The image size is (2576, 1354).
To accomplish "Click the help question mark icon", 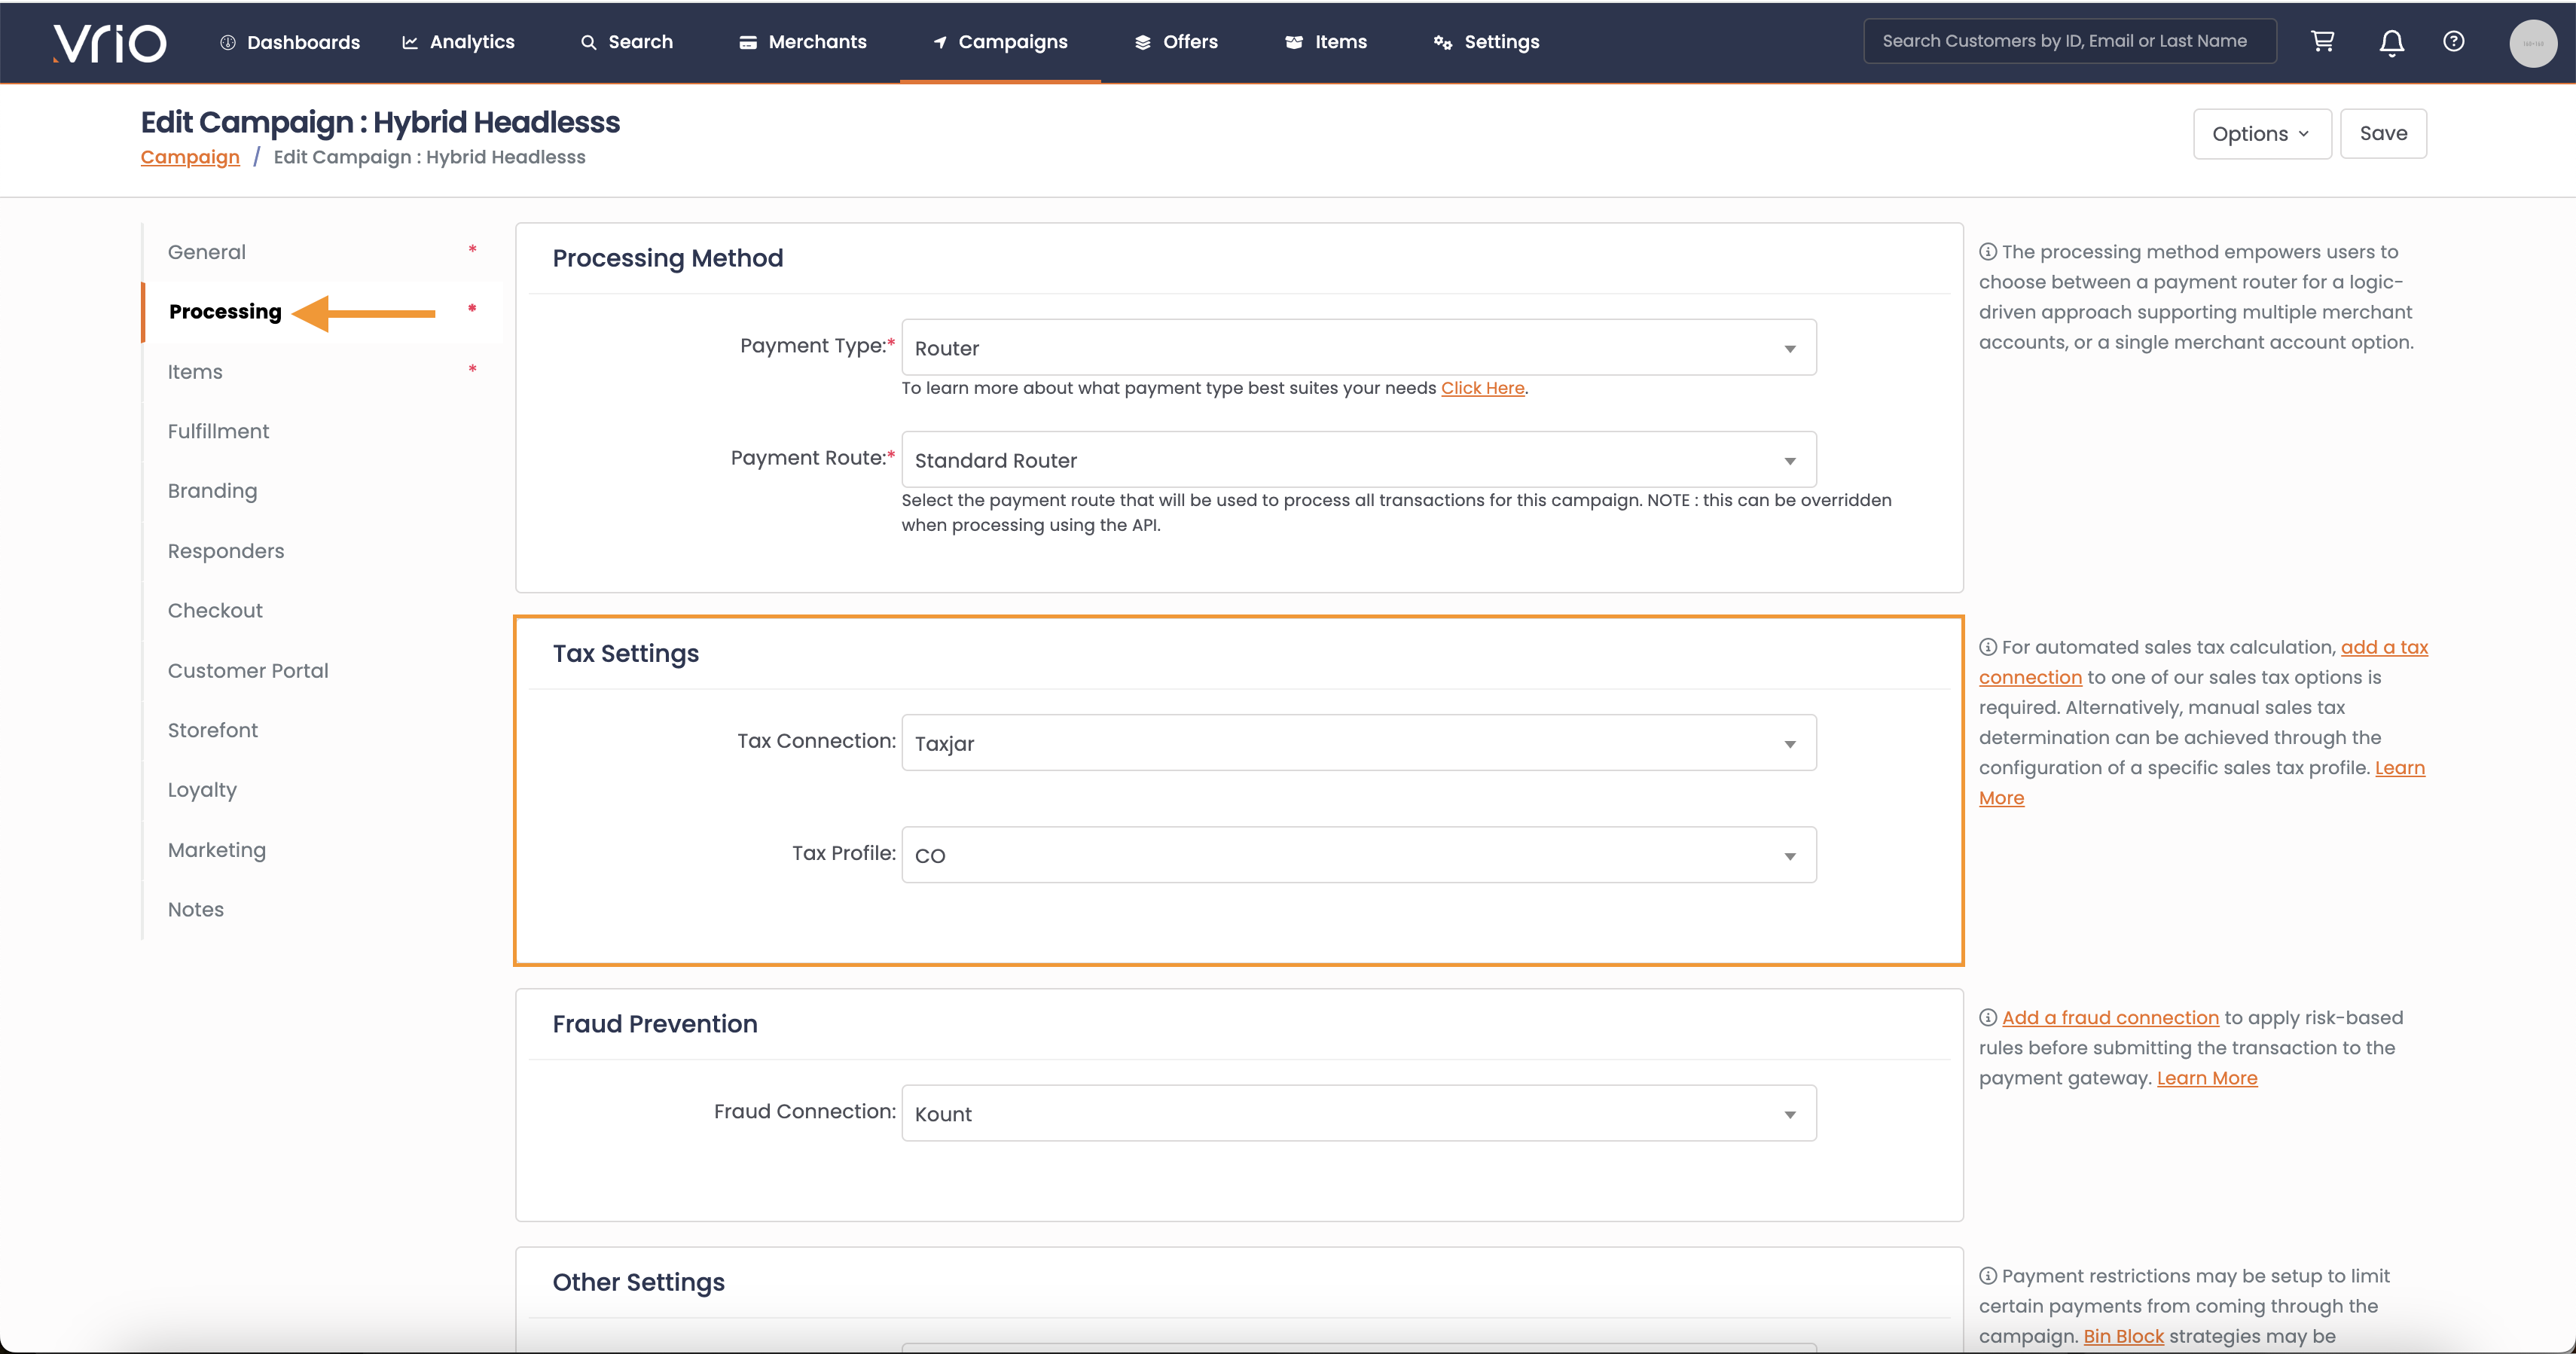I will click(2453, 41).
